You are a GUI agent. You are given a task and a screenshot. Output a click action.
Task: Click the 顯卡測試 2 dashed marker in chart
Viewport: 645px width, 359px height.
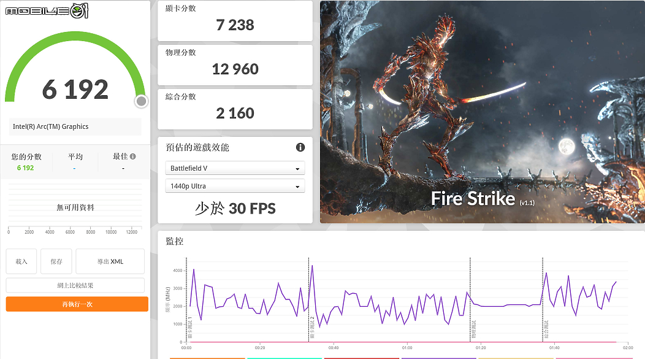(309, 299)
